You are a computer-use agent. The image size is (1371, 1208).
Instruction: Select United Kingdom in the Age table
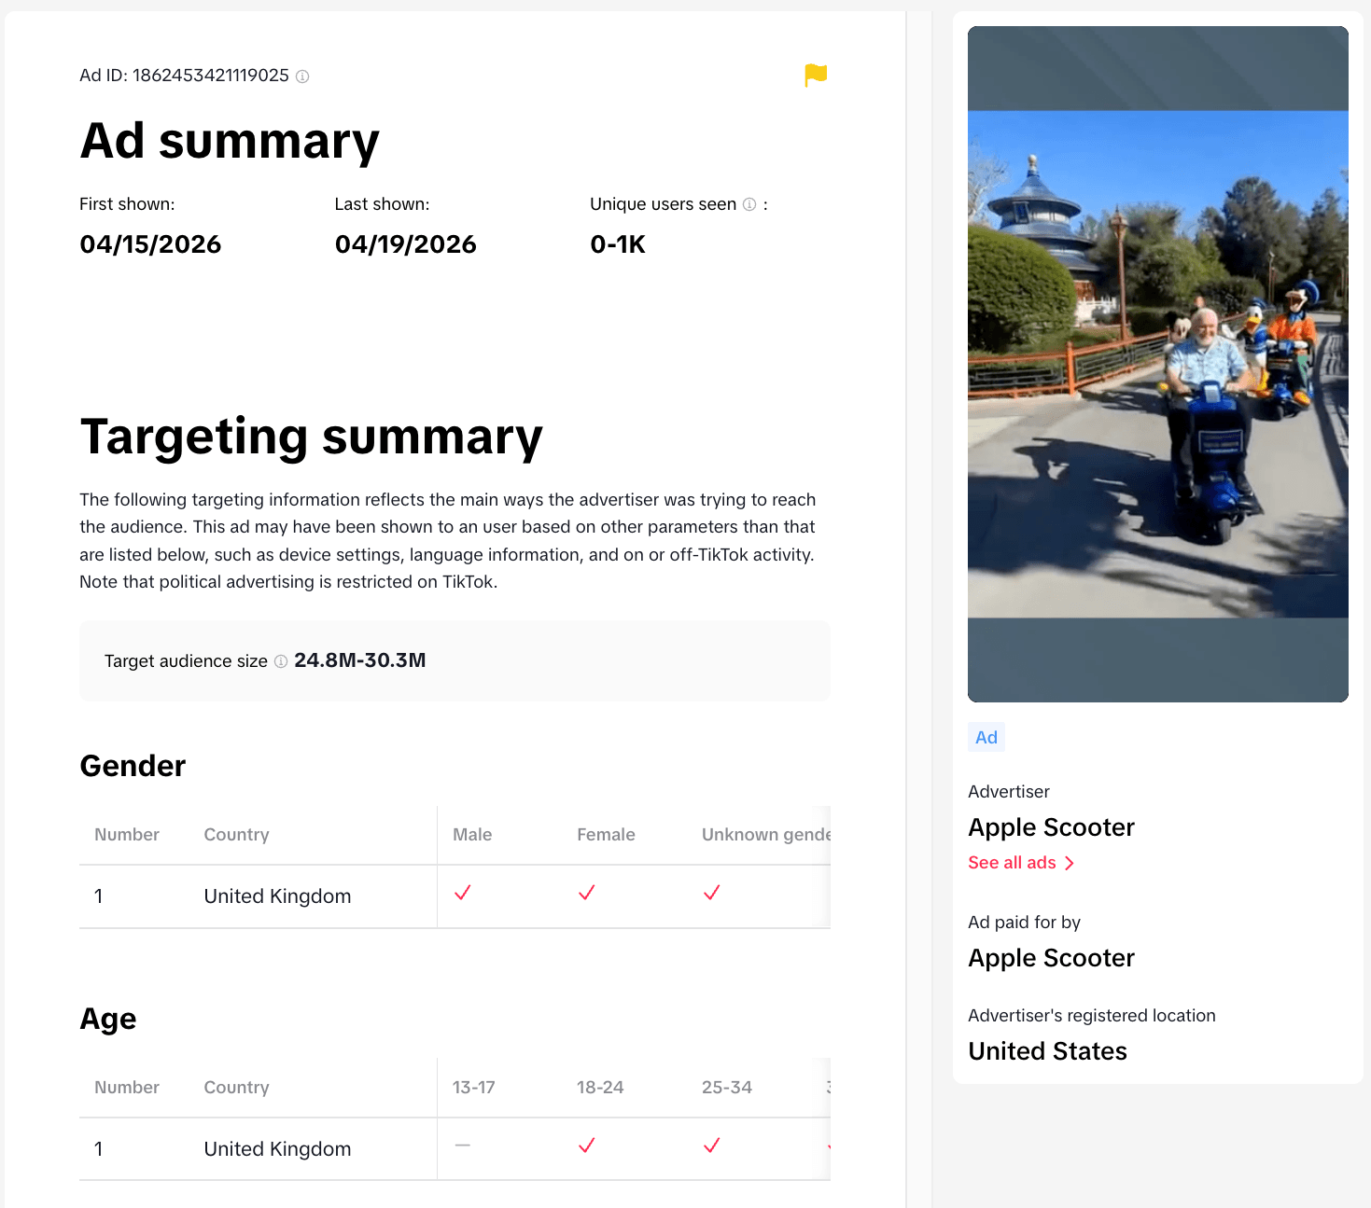tap(276, 1148)
